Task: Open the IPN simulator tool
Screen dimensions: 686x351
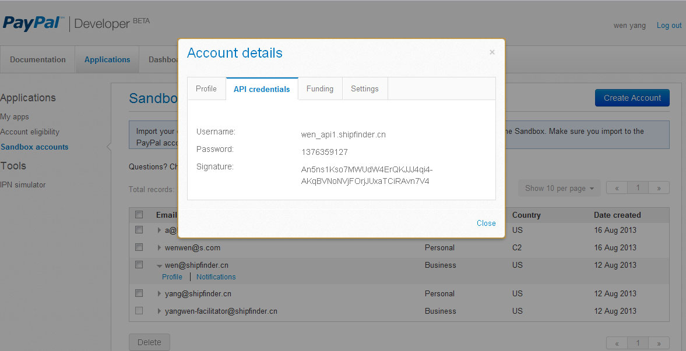Action: (x=23, y=185)
